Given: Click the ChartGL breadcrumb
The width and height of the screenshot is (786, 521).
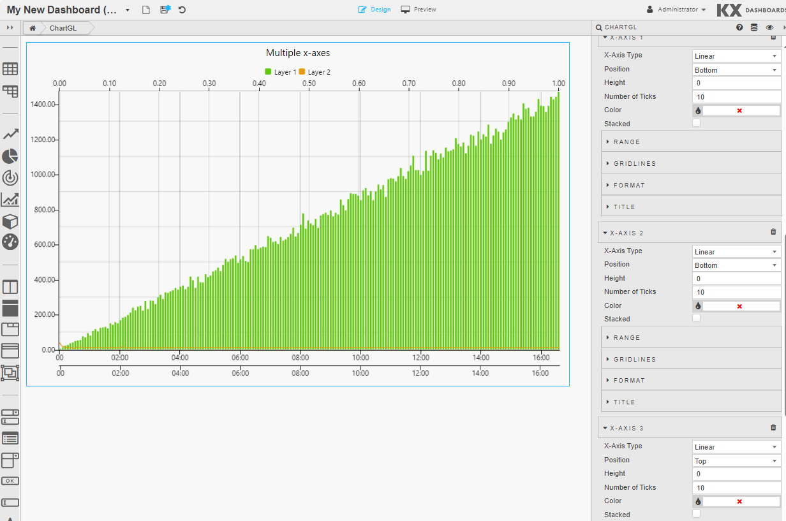Looking at the screenshot, I should (63, 28).
